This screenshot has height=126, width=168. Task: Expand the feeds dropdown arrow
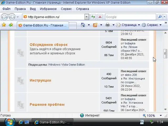[101, 25]
